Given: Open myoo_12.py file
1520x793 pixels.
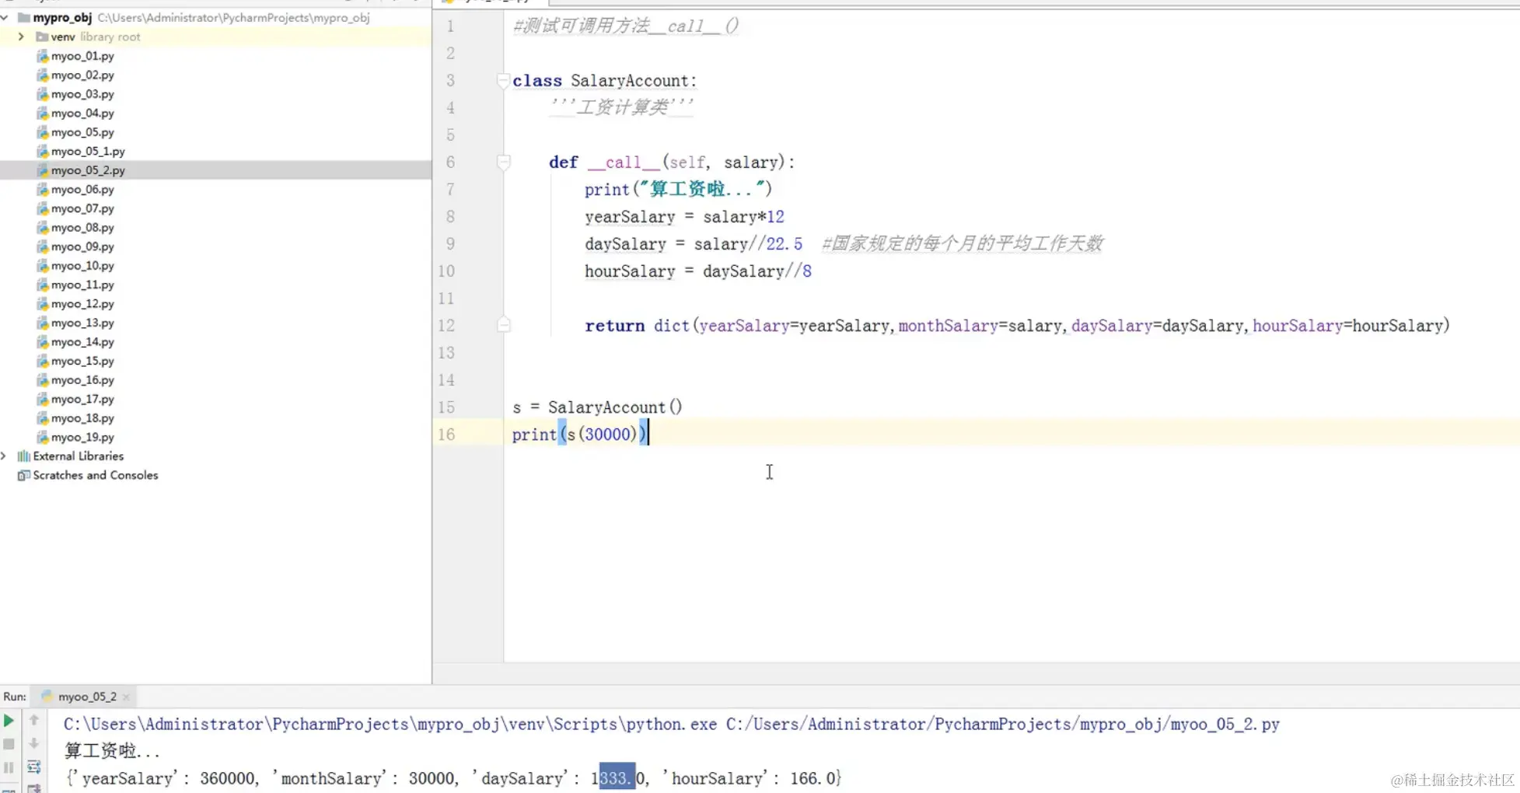Looking at the screenshot, I should pyautogui.click(x=82, y=304).
